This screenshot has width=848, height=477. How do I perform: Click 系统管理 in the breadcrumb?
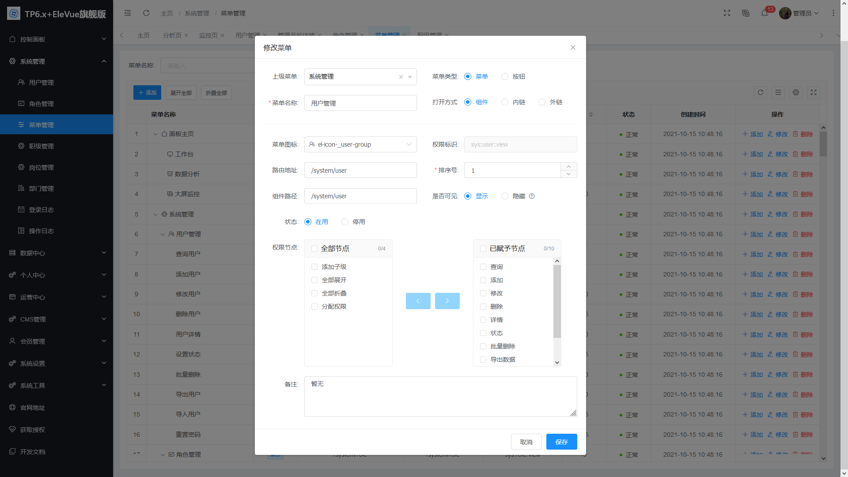point(197,13)
